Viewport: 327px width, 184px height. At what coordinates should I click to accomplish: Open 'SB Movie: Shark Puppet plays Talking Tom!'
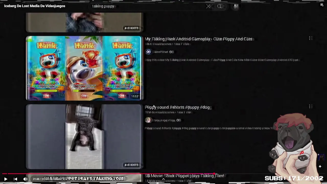point(184,176)
